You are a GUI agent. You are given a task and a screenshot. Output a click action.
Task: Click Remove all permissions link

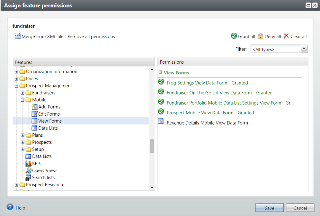[91, 37]
